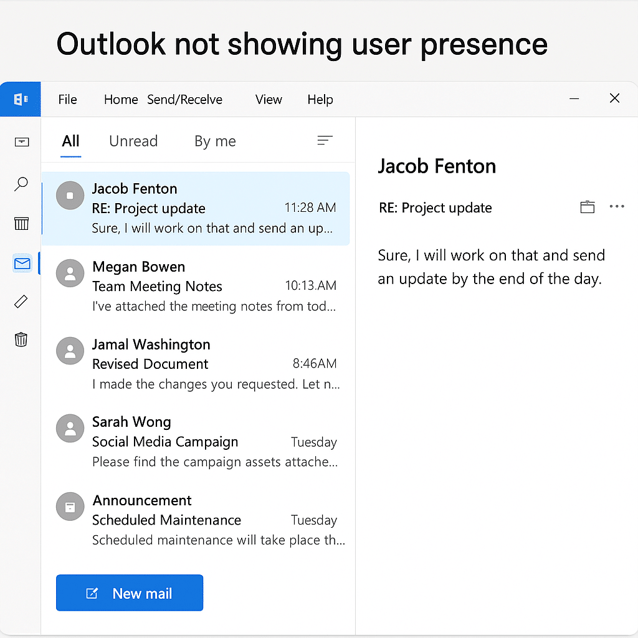
Task: Click the compose icon on New mail button
Action: point(92,593)
